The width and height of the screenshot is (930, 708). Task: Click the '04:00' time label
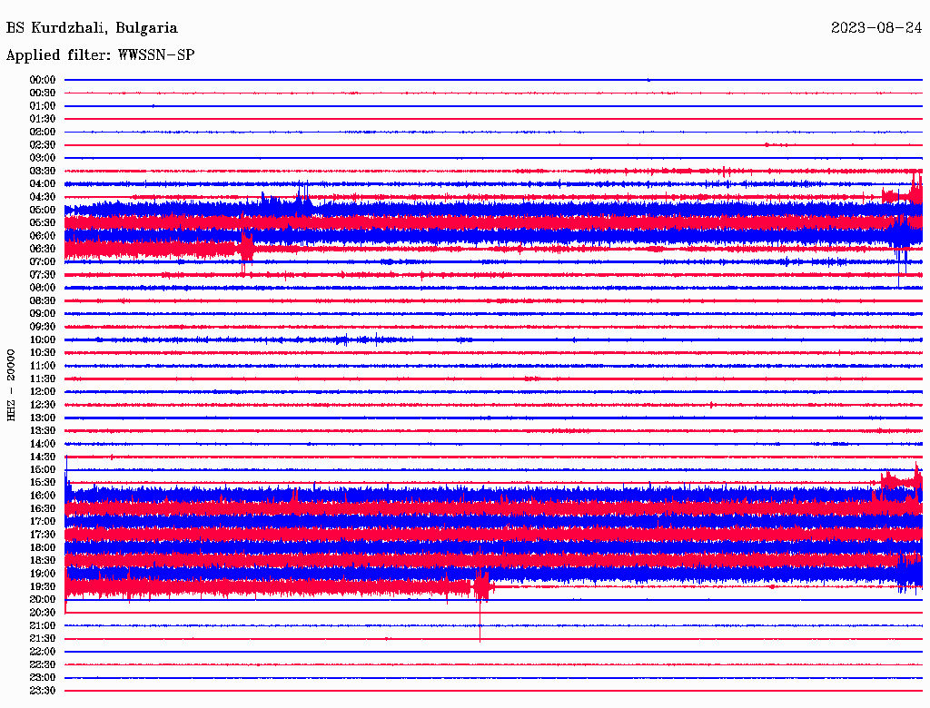click(43, 184)
